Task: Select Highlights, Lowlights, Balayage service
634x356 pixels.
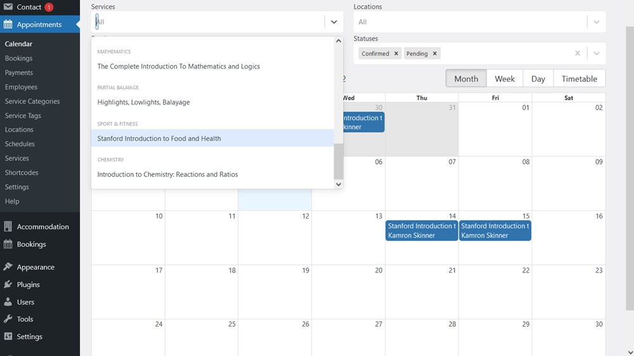Action: tap(212, 102)
